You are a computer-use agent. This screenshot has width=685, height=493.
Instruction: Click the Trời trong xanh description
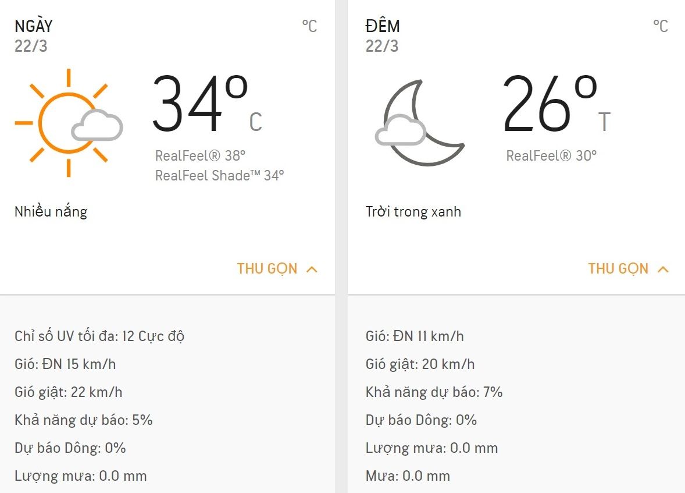(413, 212)
